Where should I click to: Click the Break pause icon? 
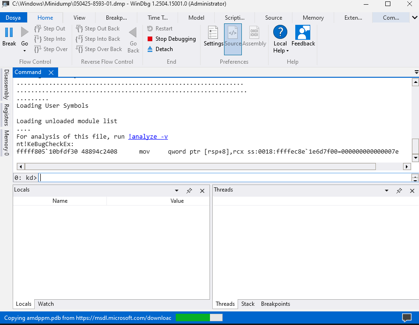pos(9,32)
